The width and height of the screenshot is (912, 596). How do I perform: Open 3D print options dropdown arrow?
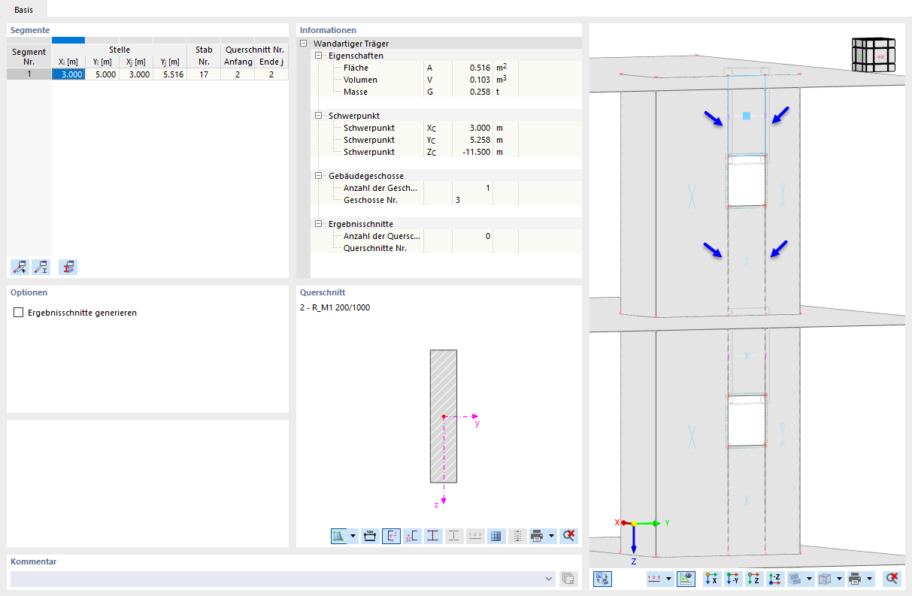(x=869, y=579)
